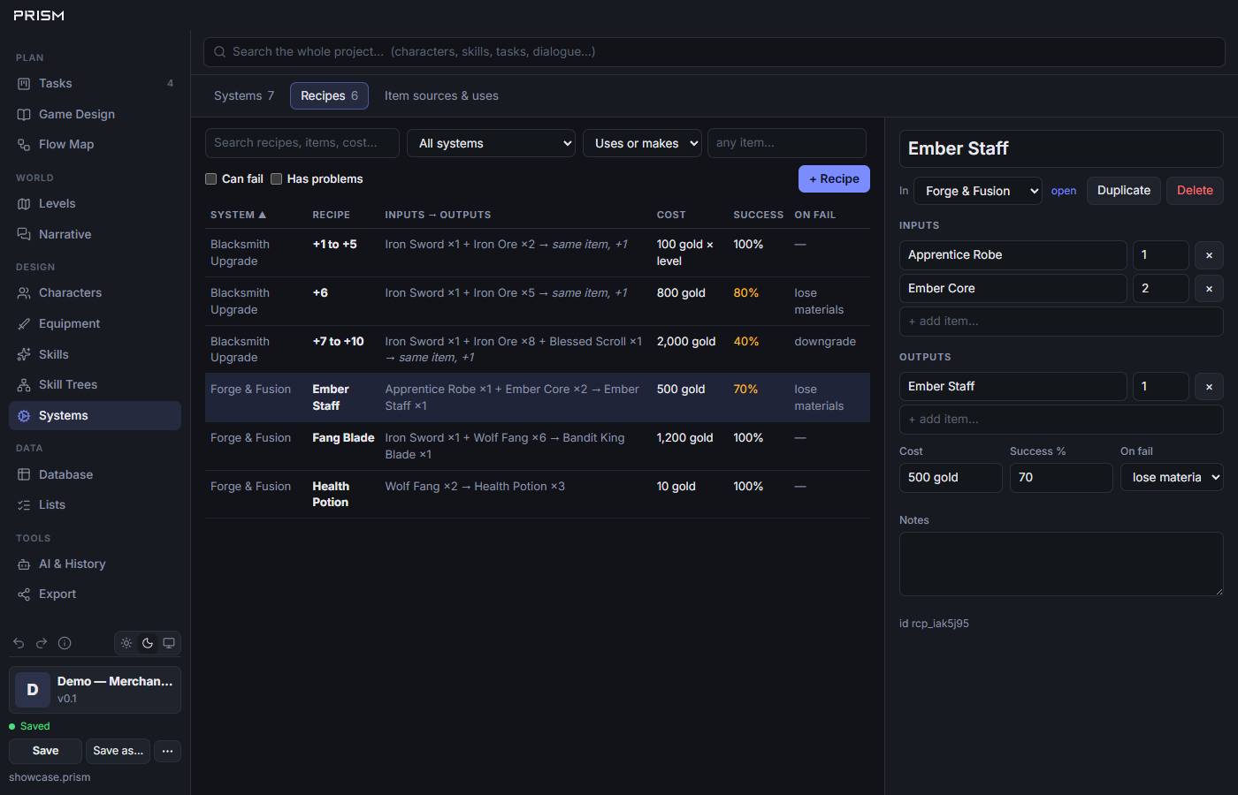Enable the Has problems filter checkbox
The image size is (1238, 795).
(x=276, y=178)
